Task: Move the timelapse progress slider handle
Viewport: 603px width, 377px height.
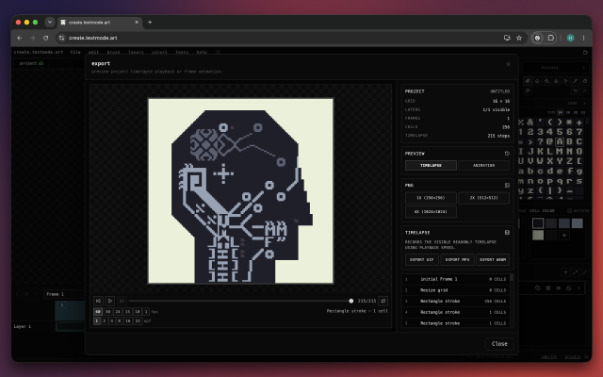Action: pos(350,301)
